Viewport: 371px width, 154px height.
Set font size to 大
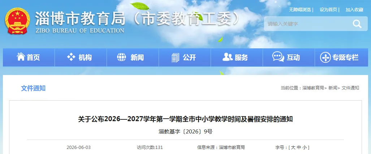coord(293,148)
